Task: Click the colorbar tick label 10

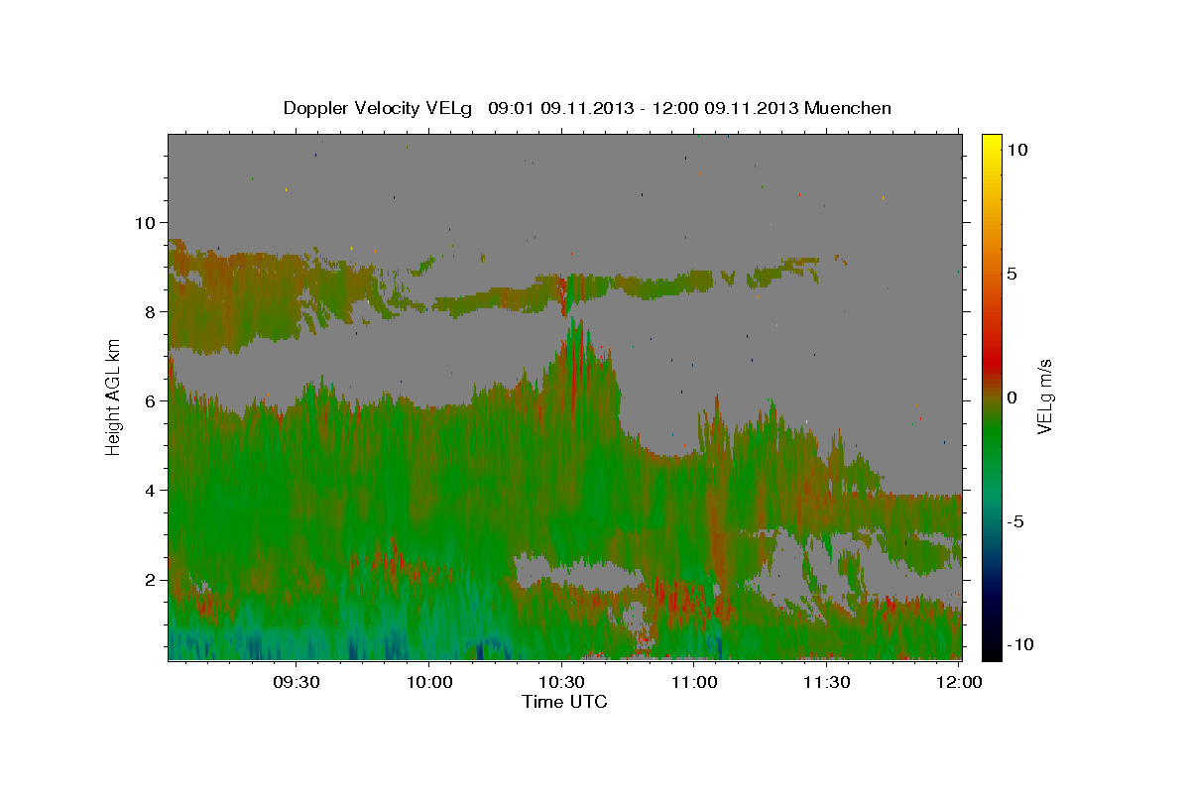Action: tap(1016, 149)
